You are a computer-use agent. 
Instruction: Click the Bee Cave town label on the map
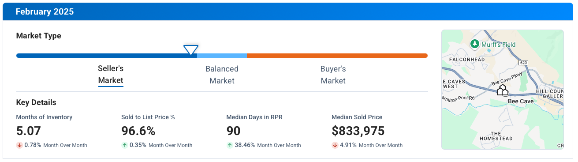coord(521,101)
